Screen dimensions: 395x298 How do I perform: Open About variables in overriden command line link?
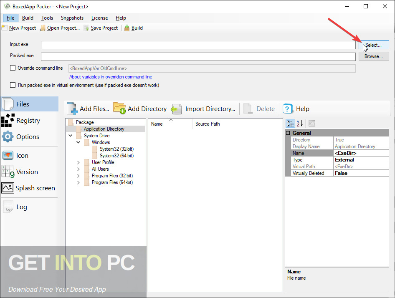click(x=111, y=77)
